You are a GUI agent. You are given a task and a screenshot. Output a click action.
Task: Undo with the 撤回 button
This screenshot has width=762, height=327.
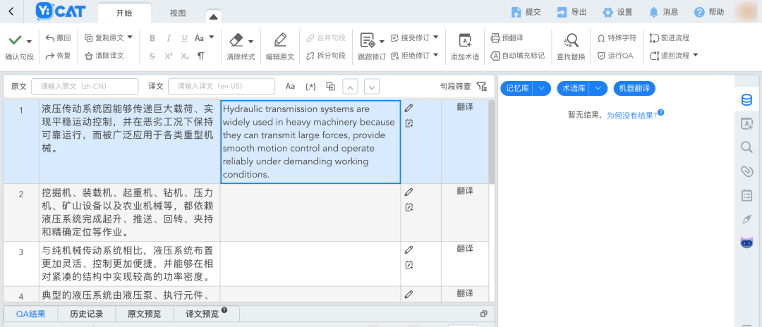(x=58, y=38)
